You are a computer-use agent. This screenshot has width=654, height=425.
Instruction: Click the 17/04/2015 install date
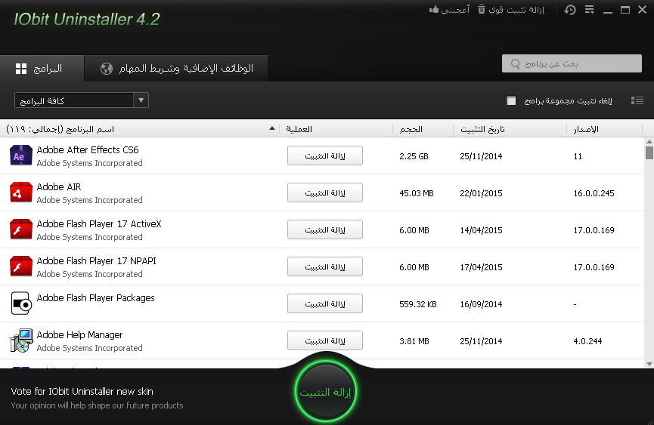(x=481, y=267)
